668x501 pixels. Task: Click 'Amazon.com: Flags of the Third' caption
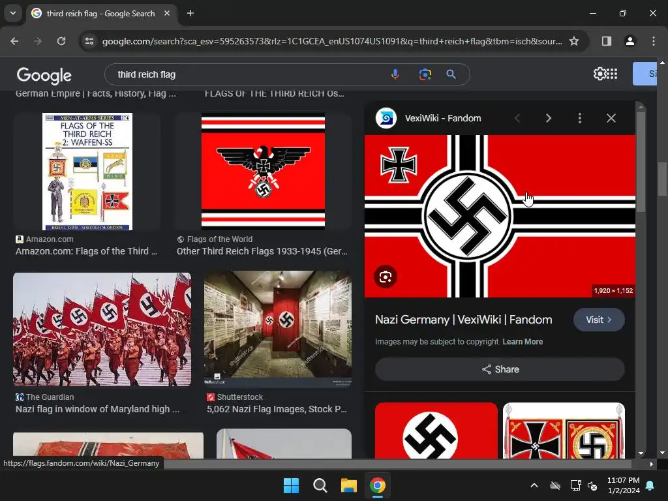point(86,251)
